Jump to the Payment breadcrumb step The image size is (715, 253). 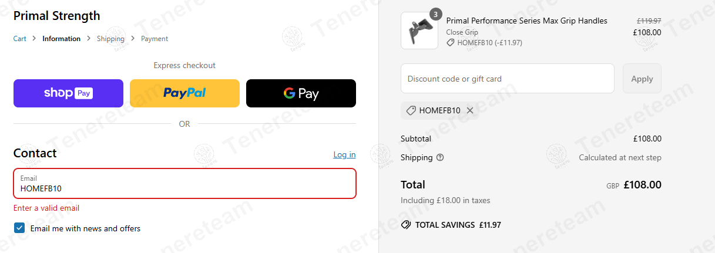pos(155,39)
